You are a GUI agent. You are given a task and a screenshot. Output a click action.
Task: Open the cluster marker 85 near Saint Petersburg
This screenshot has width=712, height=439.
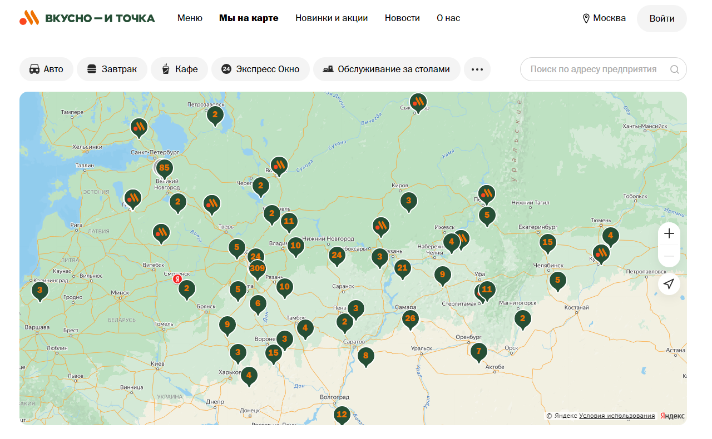pos(164,169)
